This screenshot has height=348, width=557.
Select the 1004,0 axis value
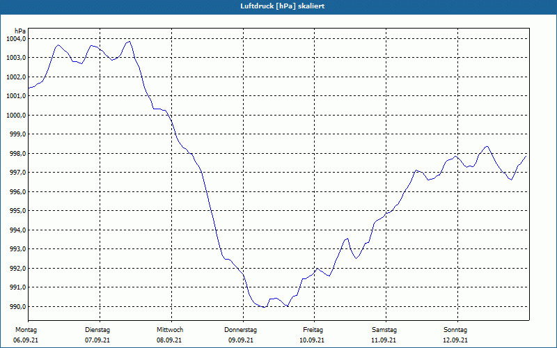point(16,39)
